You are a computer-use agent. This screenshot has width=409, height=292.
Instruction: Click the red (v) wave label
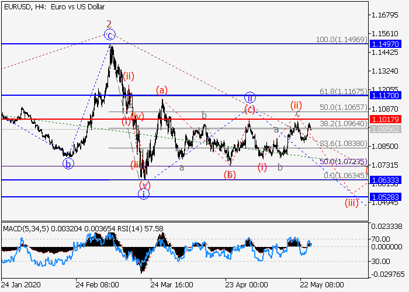(x=144, y=185)
